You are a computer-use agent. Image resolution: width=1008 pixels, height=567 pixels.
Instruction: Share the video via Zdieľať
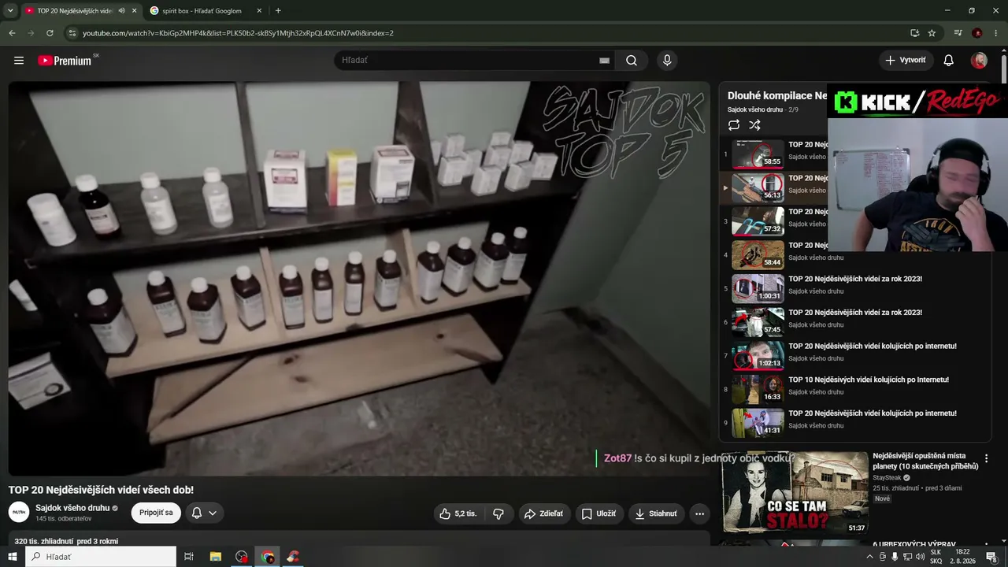point(544,513)
